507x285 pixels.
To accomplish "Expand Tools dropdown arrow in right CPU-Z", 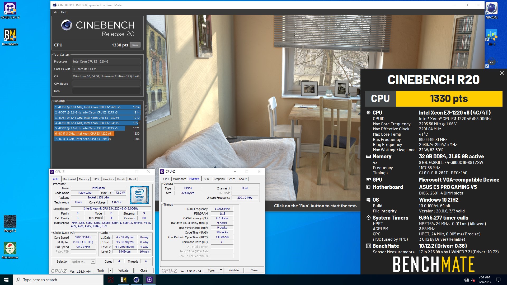I will 221,270.
